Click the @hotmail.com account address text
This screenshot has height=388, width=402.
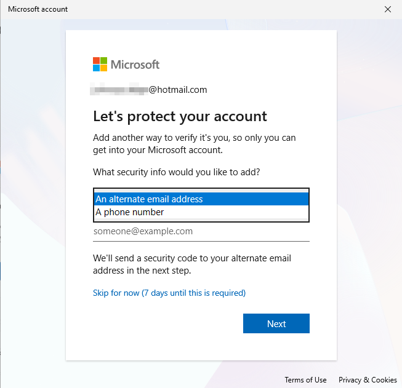tap(178, 90)
